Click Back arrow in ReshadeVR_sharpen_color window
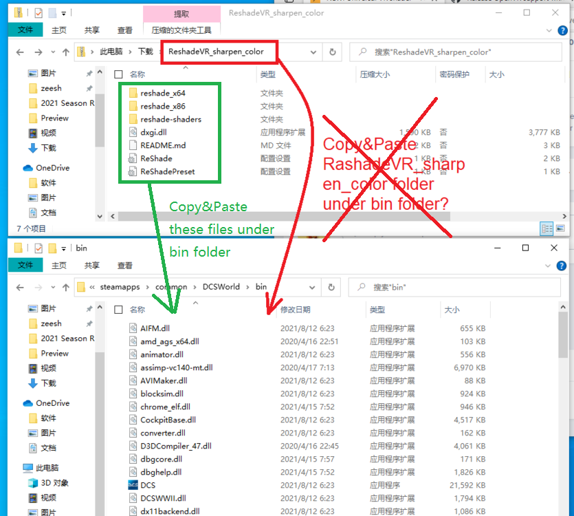574x516 pixels. point(20,52)
